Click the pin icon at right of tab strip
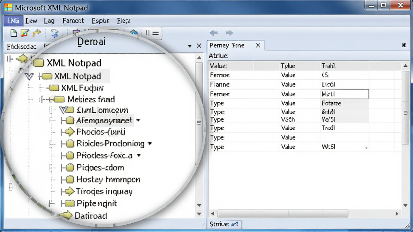Screen dimensions: 413x232 404,45
